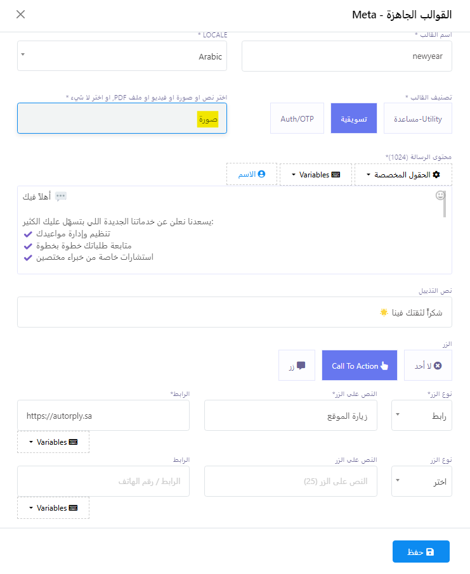Expand Variables dropdown under autorply.sa link
The image size is (470, 574).
click(x=53, y=442)
